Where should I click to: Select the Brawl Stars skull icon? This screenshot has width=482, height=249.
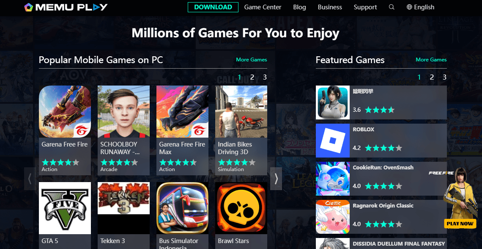(241, 208)
